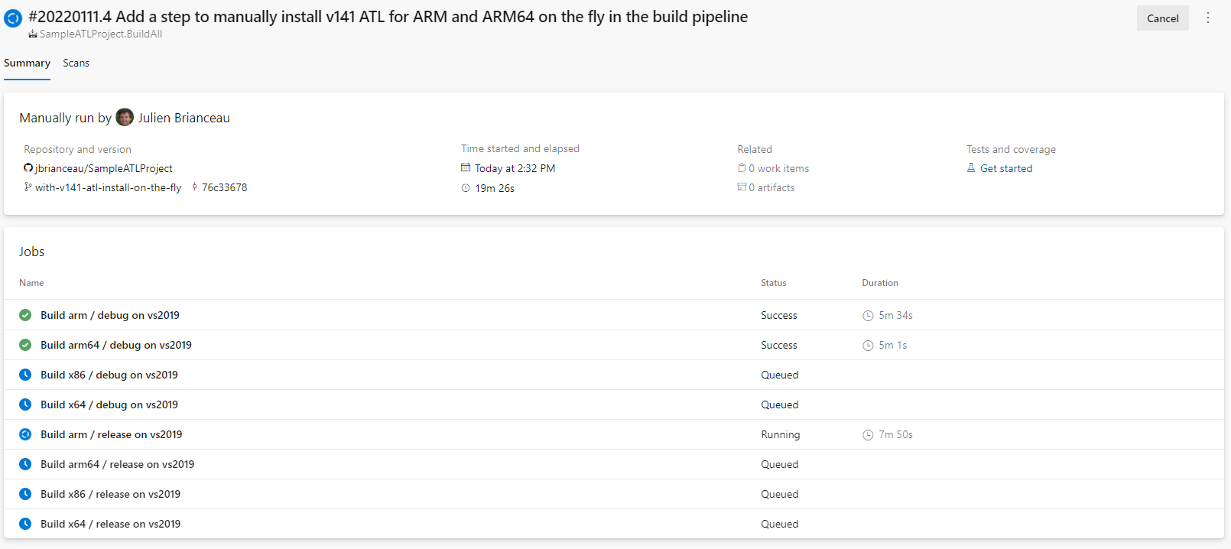Image resolution: width=1231 pixels, height=549 pixels.
Task: Click the queued clock icon for Build x86 / debug
Action: [24, 375]
